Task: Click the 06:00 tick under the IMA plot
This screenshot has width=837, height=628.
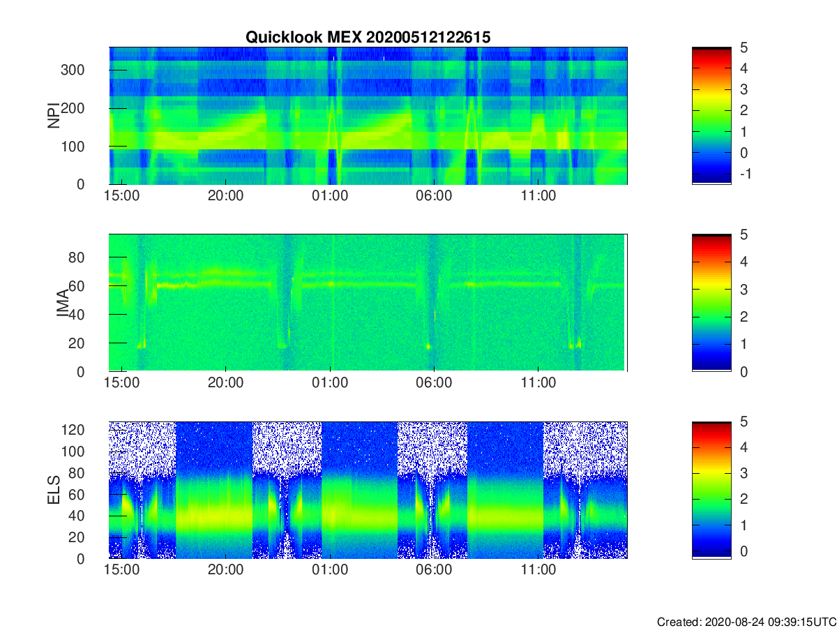Action: [434, 383]
